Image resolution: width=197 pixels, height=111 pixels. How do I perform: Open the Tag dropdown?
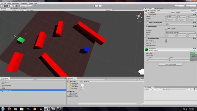point(160,12)
